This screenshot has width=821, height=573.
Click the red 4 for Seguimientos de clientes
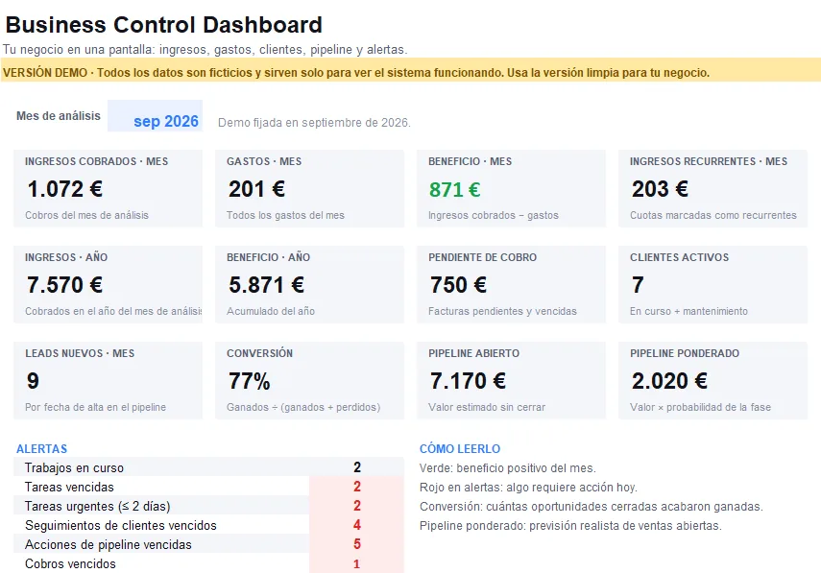357,525
